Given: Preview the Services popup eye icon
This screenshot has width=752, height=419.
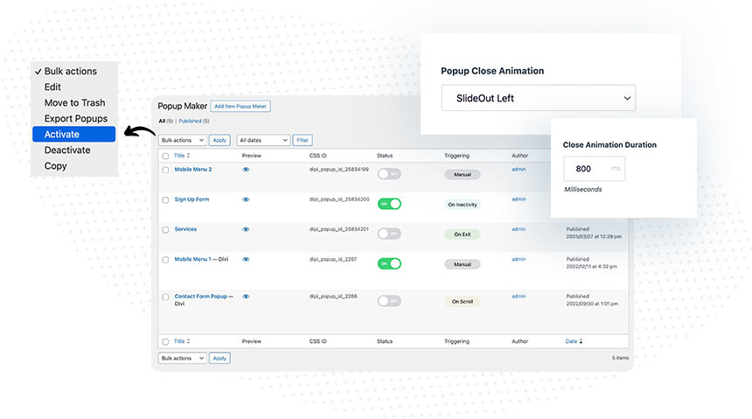Looking at the screenshot, I should click(246, 229).
